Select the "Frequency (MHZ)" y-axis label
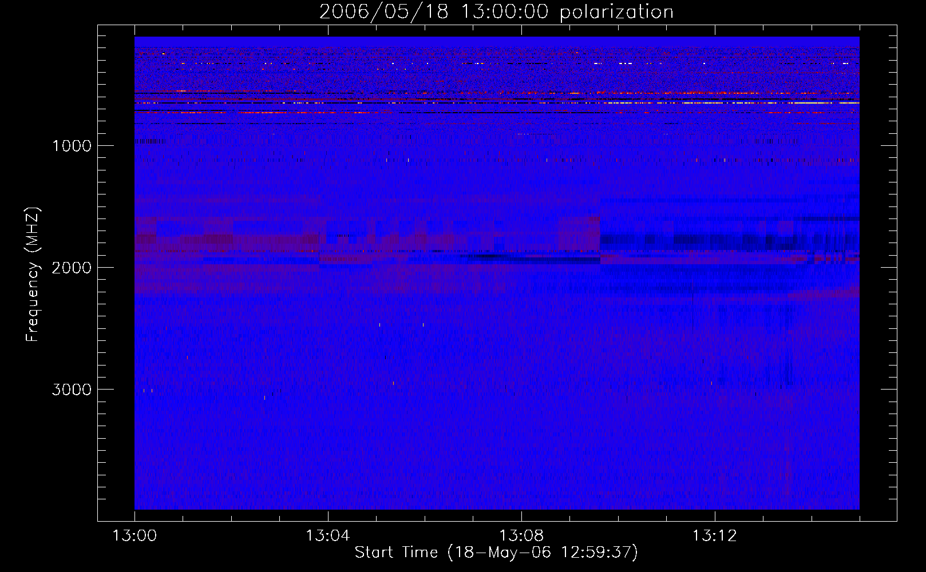Screen dimensions: 926x572 click(33, 275)
